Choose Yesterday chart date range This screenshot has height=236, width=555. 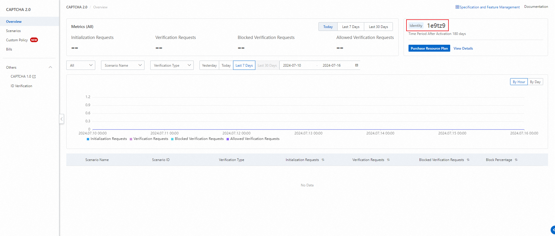pyautogui.click(x=209, y=65)
